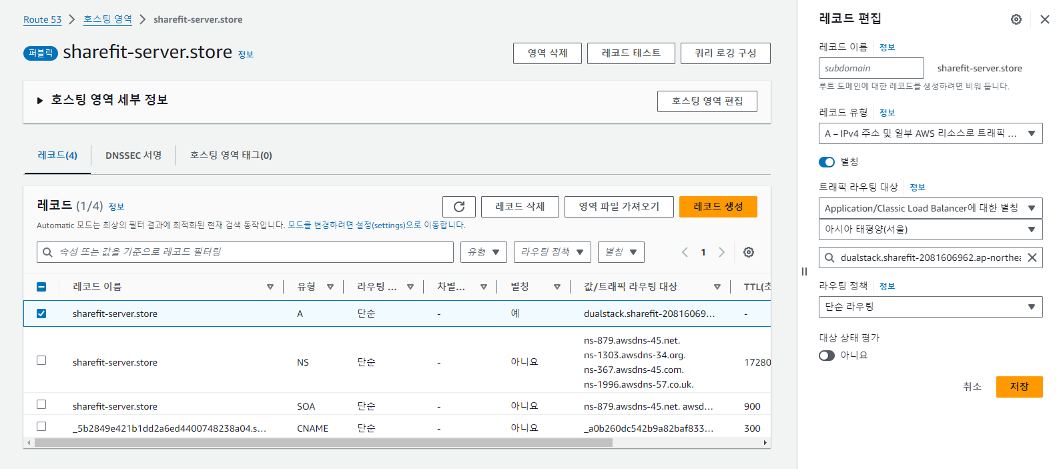Open the edit panel settings gear icon

pyautogui.click(x=1016, y=19)
